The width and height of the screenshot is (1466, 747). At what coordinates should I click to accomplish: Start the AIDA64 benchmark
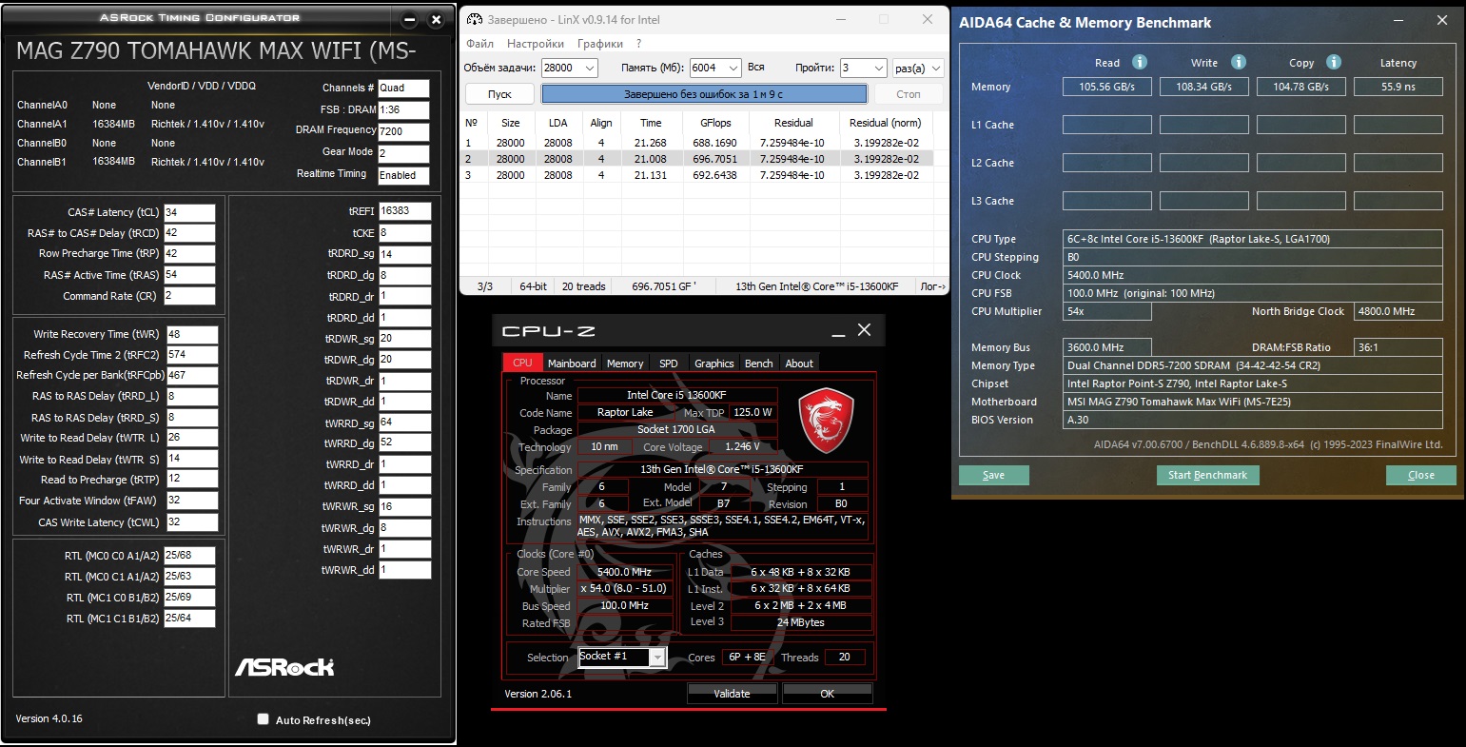coord(1207,475)
